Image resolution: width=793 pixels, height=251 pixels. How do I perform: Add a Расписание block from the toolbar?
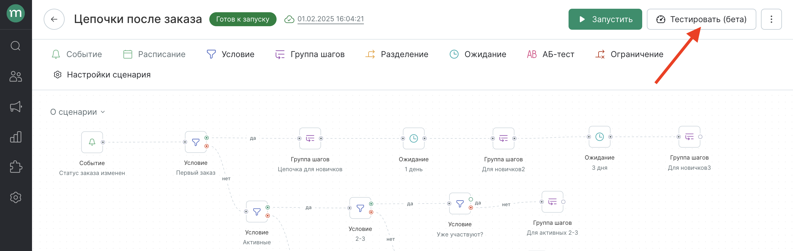(154, 54)
